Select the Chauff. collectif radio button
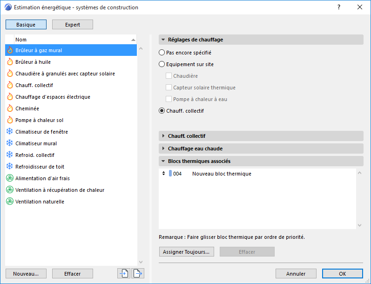 162,111
